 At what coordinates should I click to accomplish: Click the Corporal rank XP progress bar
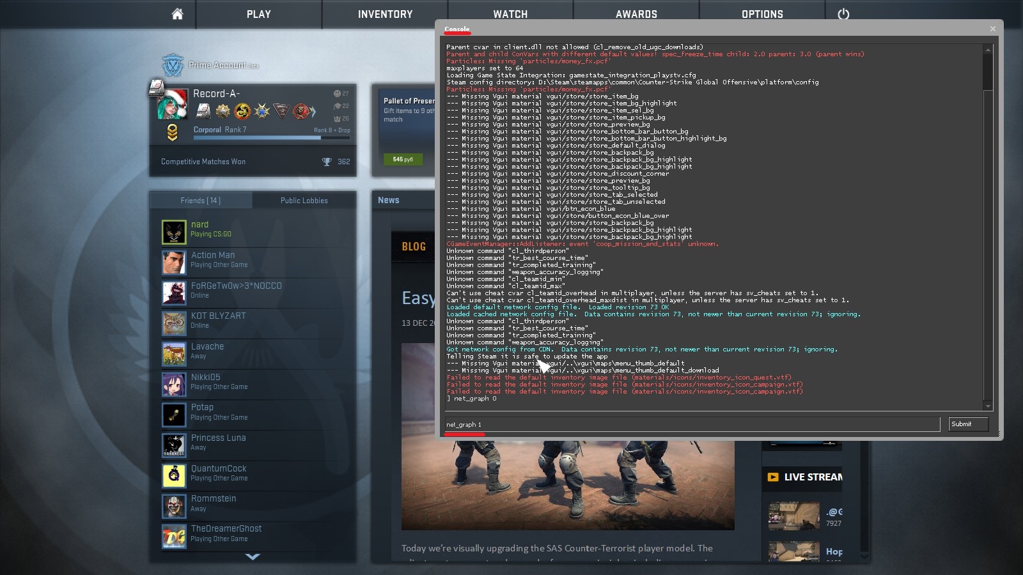coord(272,137)
